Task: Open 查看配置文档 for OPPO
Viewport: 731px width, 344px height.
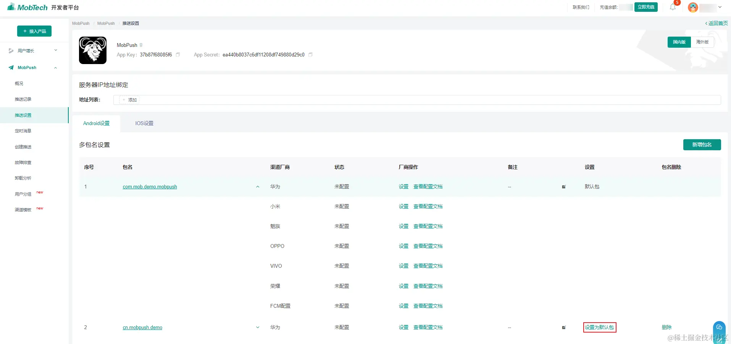Action: click(x=428, y=246)
